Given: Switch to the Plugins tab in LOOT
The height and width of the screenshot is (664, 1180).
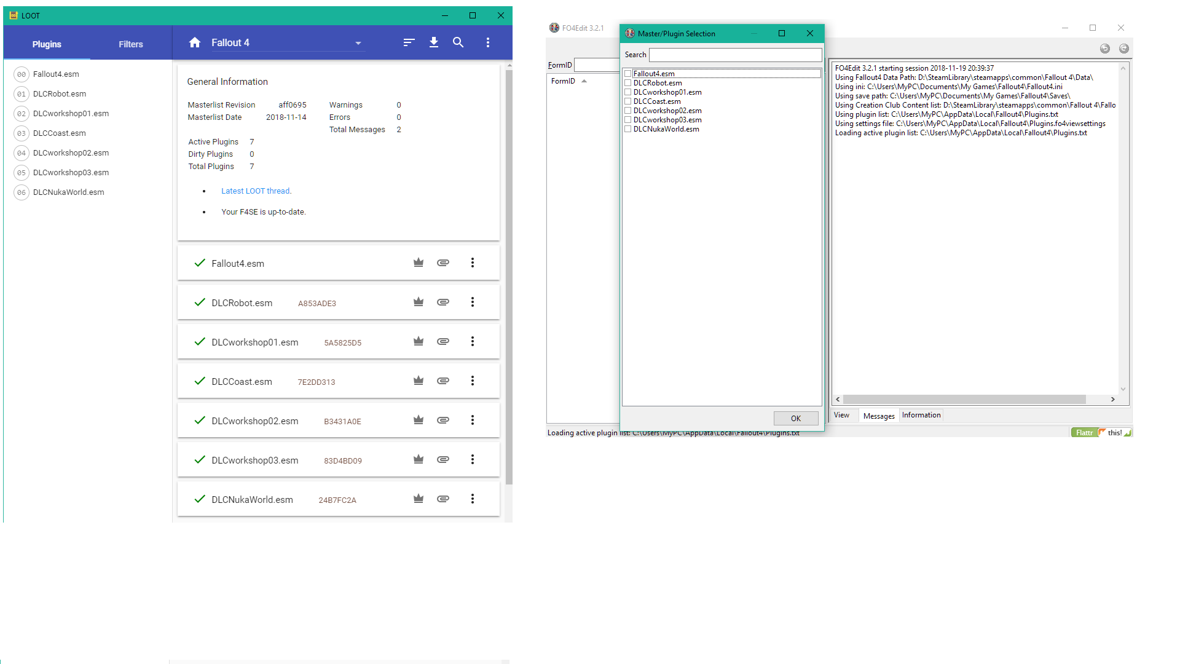Looking at the screenshot, I should pos(47,44).
